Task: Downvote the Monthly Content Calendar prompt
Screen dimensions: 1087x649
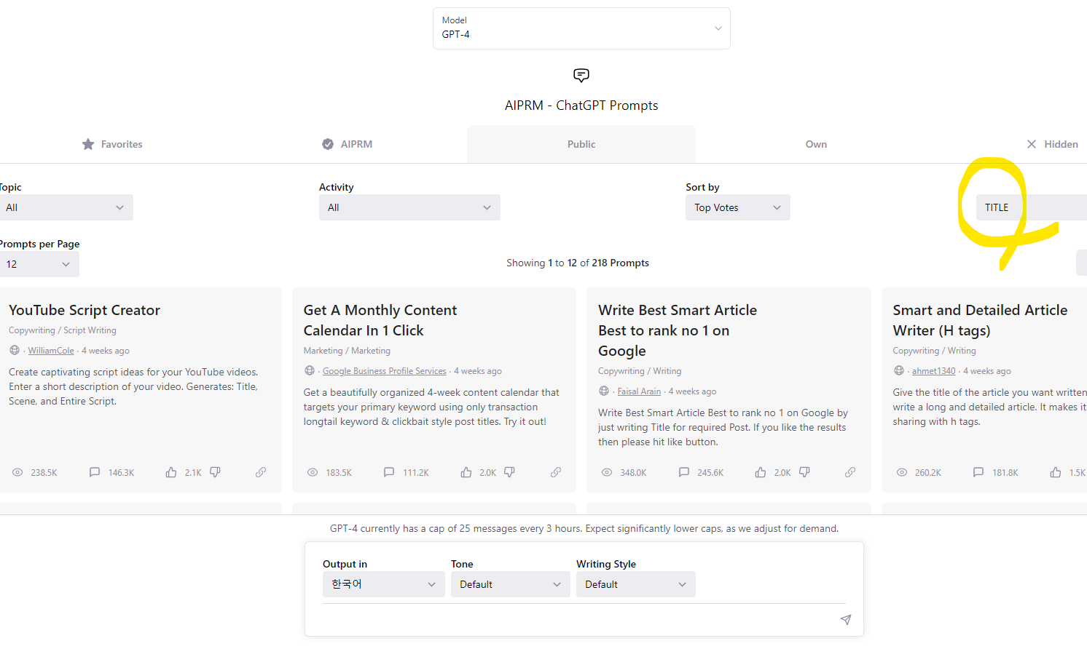Action: (509, 472)
